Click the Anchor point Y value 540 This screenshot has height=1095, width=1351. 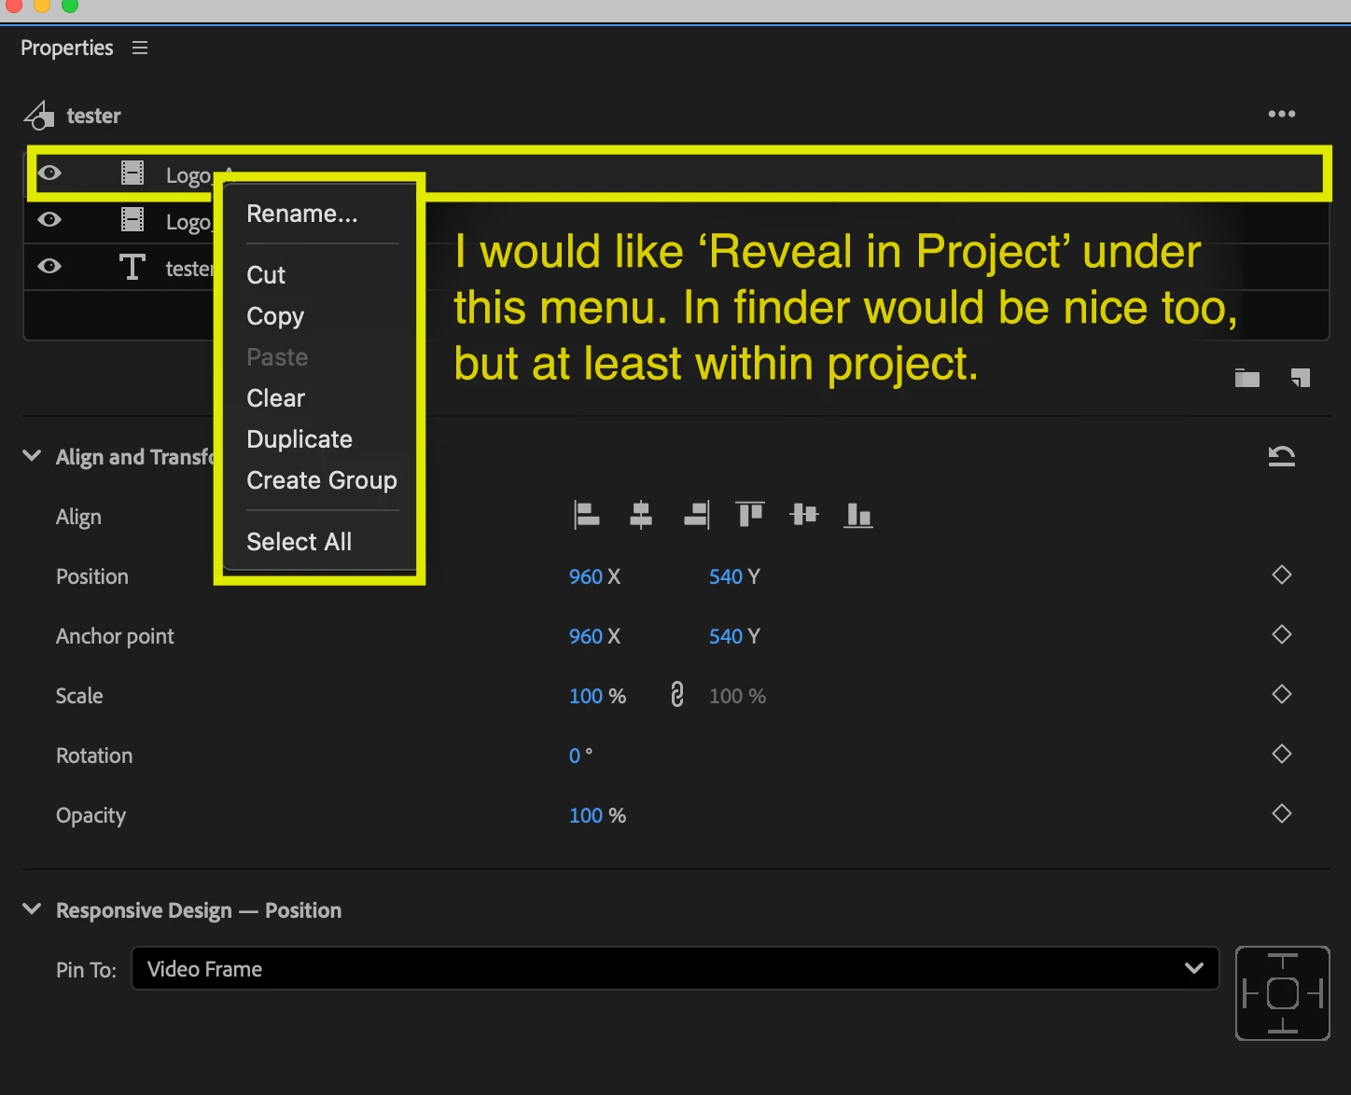pos(726,636)
